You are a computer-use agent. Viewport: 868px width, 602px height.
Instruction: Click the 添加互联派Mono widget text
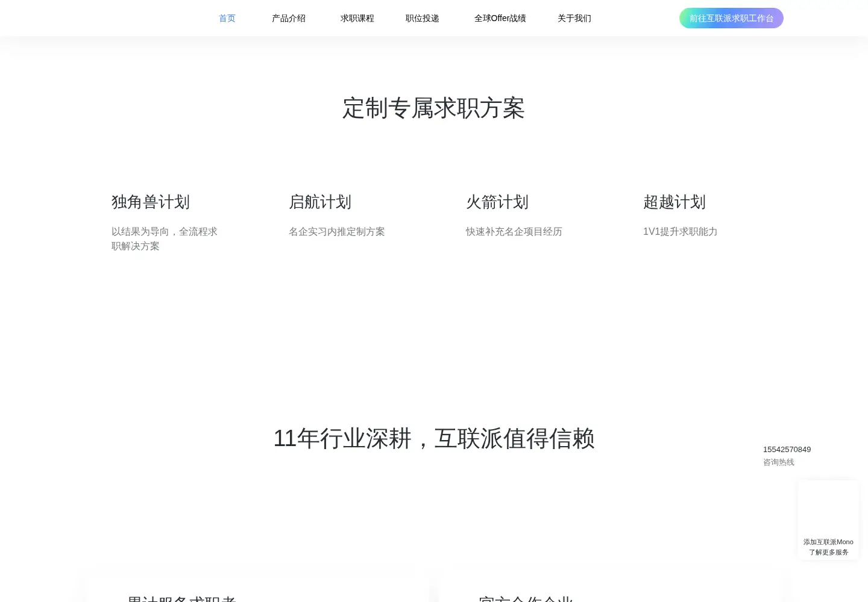point(828,542)
